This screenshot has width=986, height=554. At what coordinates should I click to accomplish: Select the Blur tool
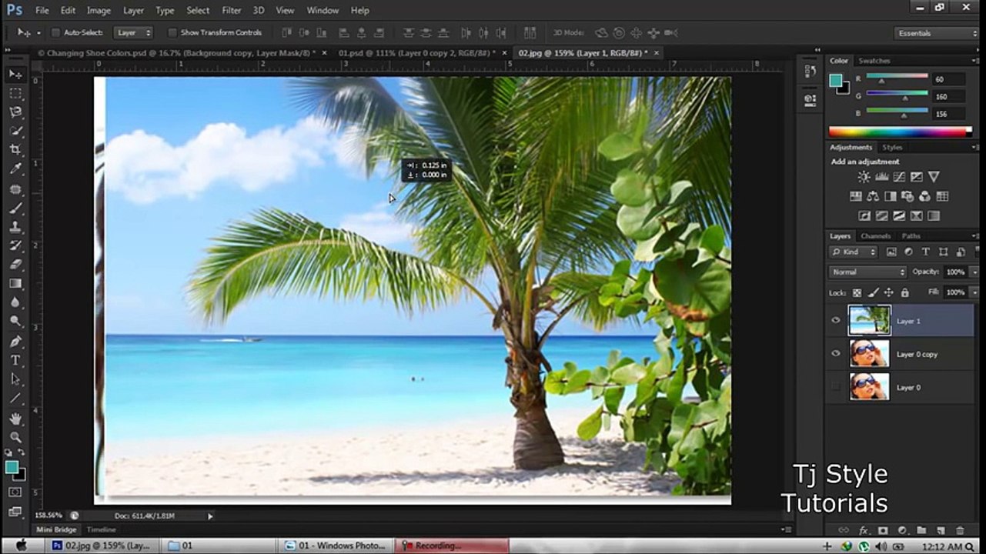coord(15,303)
